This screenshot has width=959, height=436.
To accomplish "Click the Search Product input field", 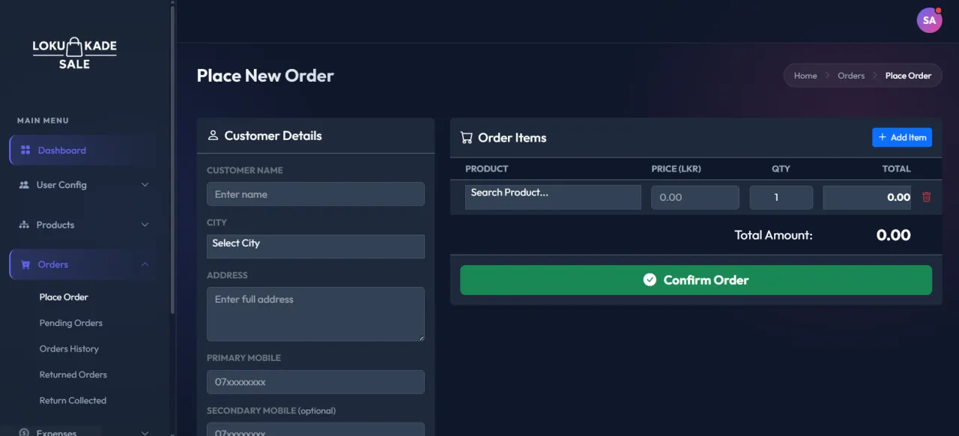I will click(552, 196).
